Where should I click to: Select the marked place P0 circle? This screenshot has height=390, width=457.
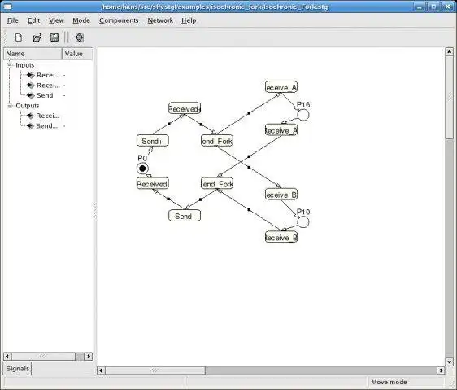coord(142,169)
